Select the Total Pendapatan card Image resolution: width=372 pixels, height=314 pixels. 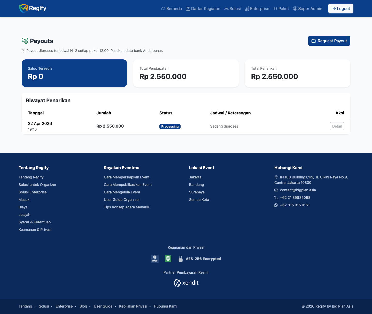186,73
